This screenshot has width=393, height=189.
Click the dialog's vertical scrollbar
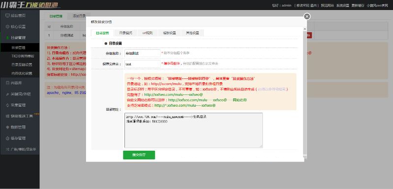[x=305, y=93]
